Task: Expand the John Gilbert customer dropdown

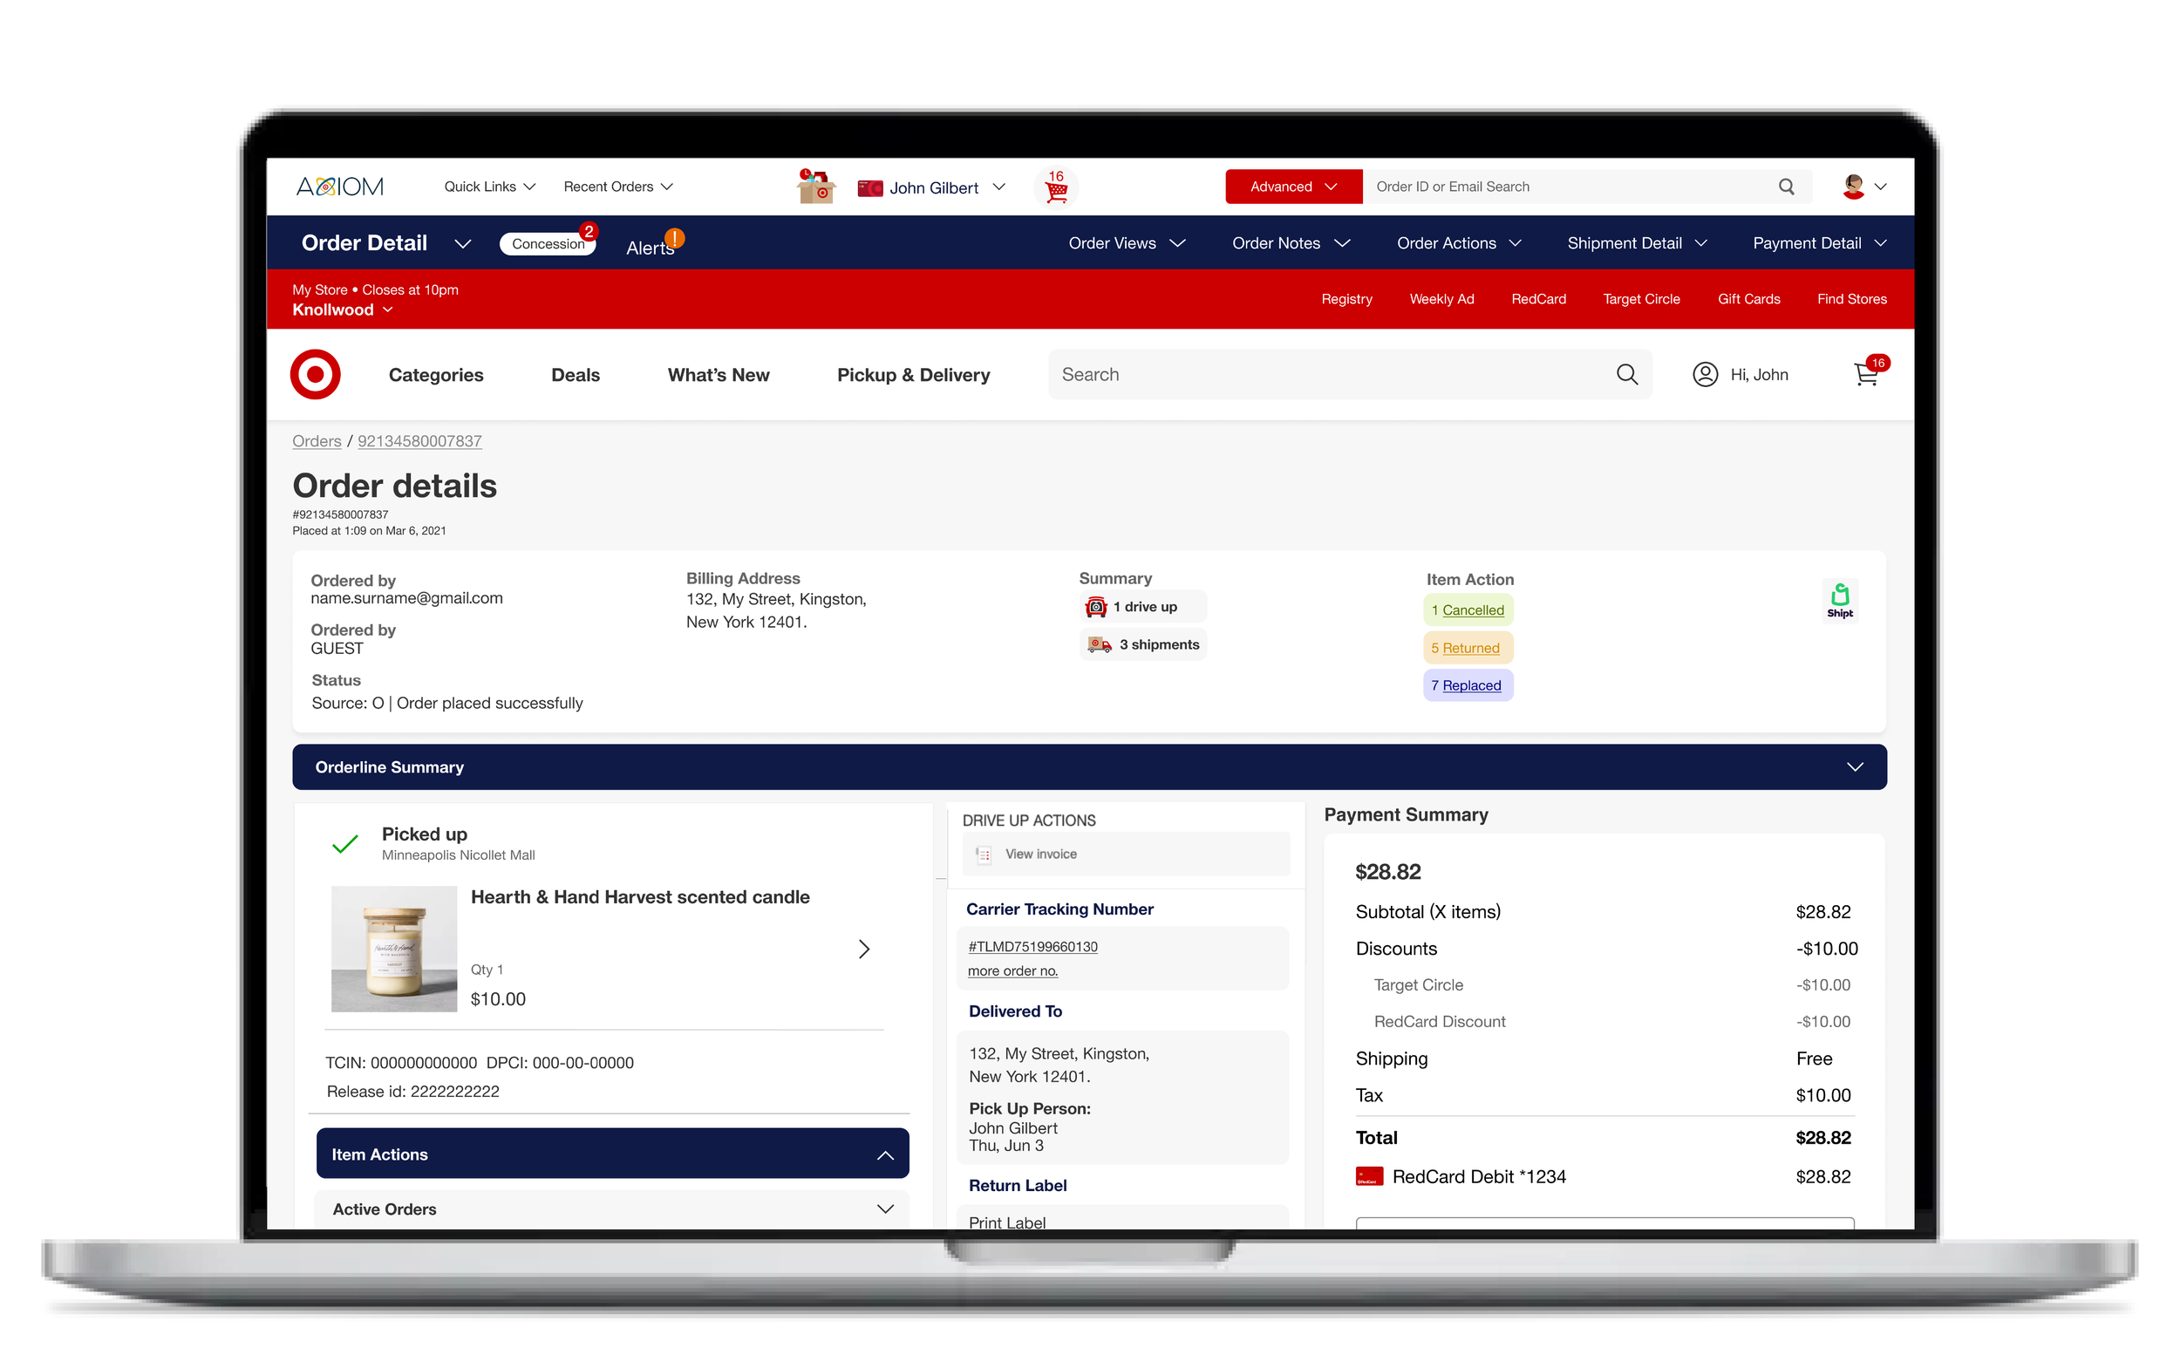Action: (x=998, y=187)
